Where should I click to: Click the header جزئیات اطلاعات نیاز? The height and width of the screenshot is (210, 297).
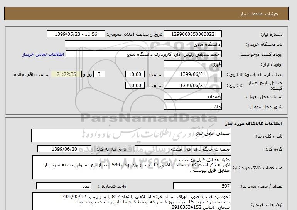259,14
